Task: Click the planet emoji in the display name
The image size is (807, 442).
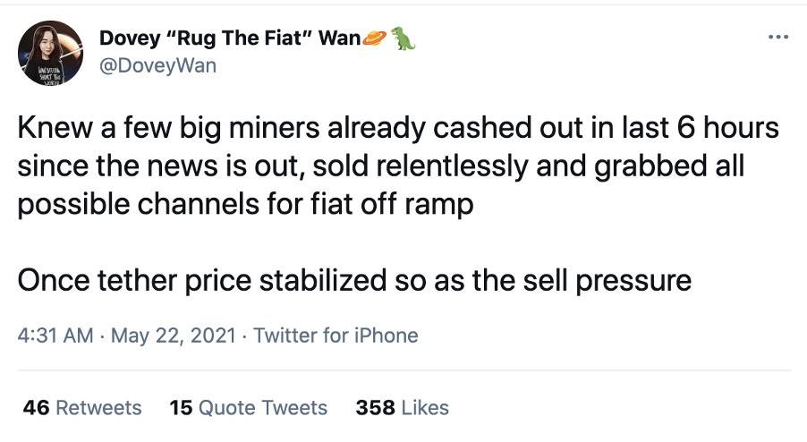Action: click(374, 38)
